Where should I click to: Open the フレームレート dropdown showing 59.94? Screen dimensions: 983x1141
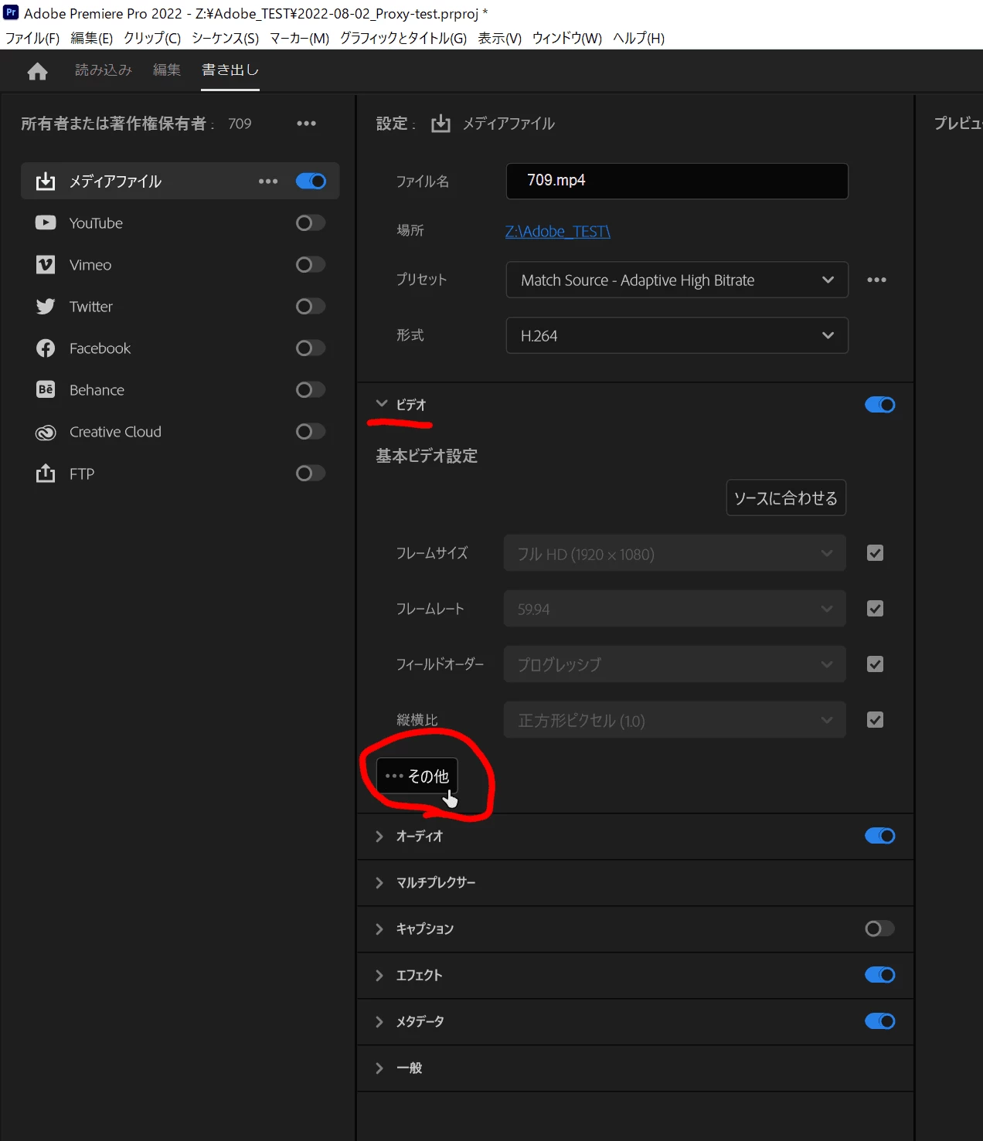pos(675,609)
